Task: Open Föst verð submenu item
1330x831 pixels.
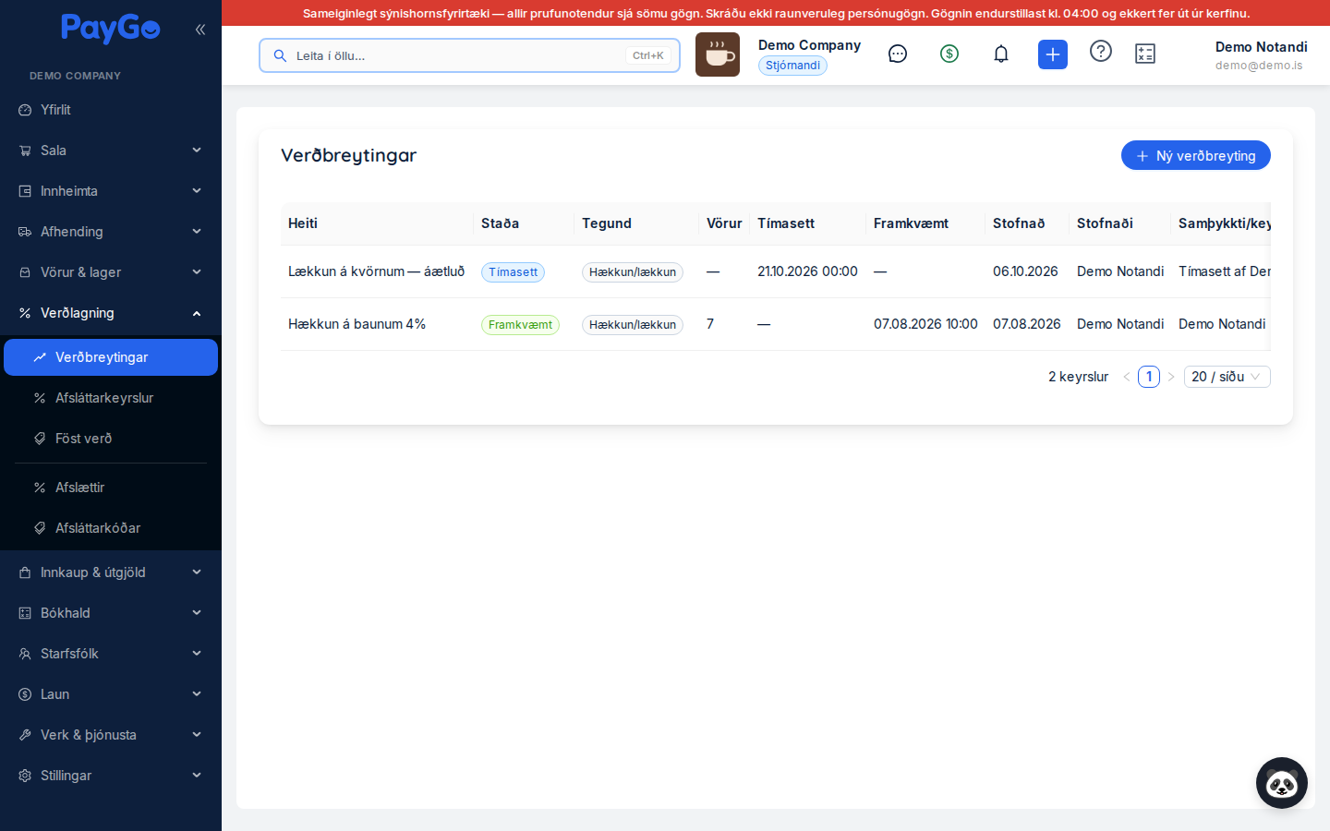Action: pyautogui.click(x=111, y=439)
